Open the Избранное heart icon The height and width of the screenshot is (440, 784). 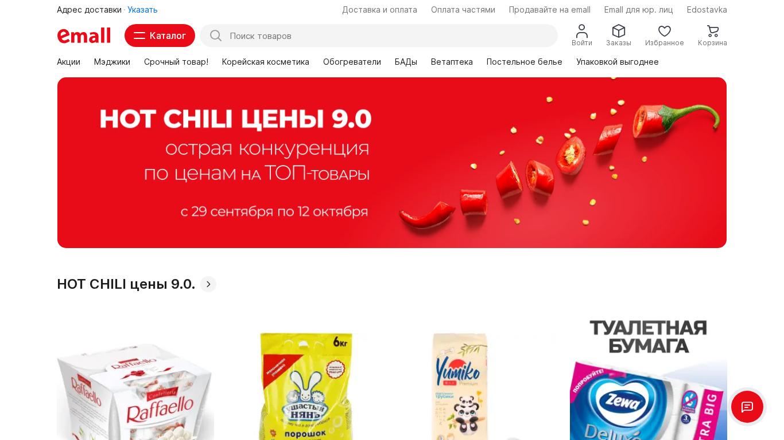pos(664,31)
